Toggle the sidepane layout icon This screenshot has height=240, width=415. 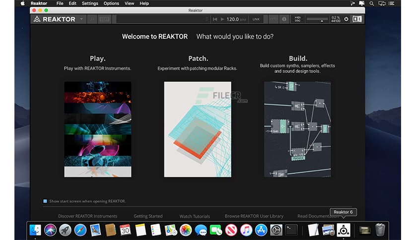[x=357, y=19]
